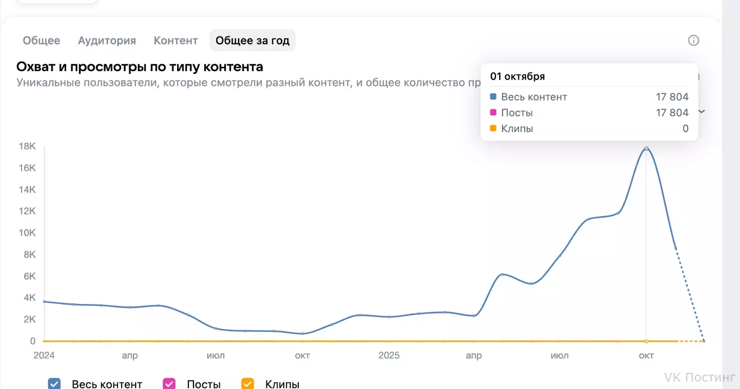The height and width of the screenshot is (389, 740).
Task: Switch to the Общее tab
Action: point(42,41)
